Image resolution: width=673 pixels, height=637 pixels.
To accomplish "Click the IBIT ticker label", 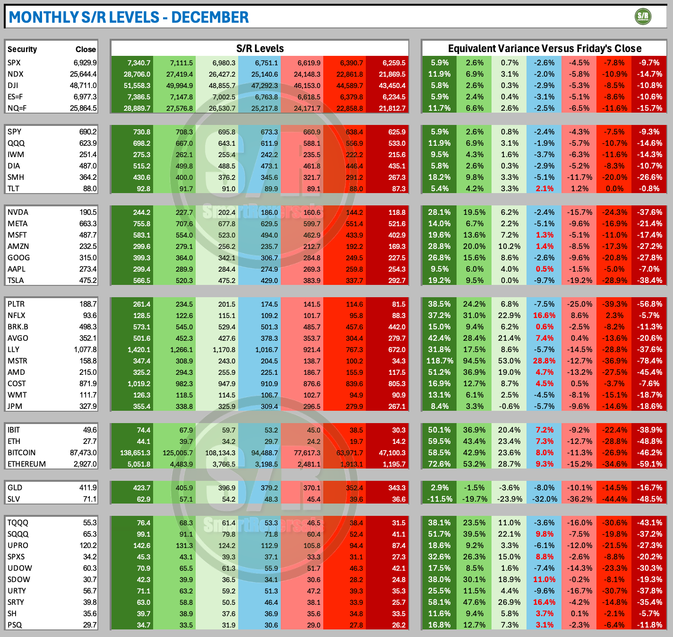I will (x=14, y=430).
